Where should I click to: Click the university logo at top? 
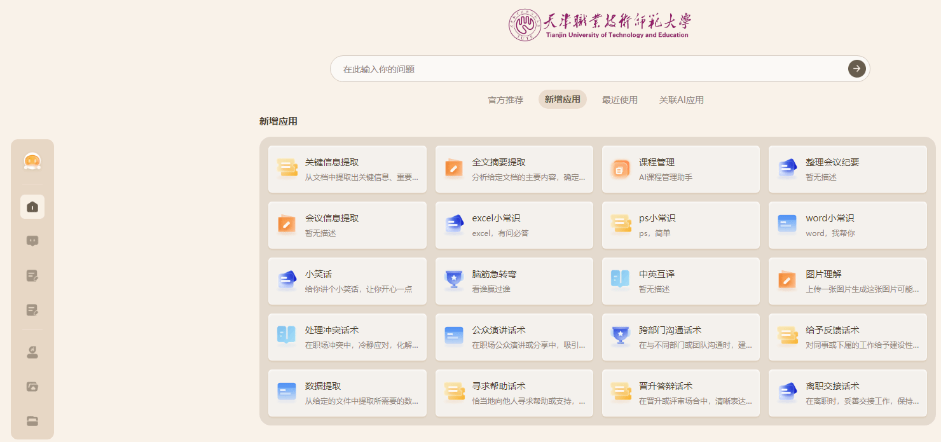pos(600,25)
